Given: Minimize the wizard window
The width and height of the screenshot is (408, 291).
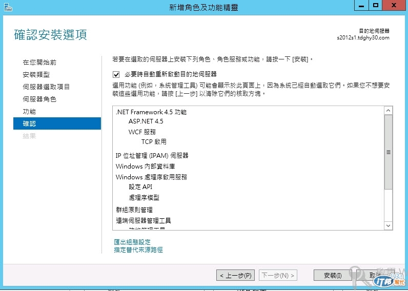Looking at the screenshot, I should click(x=361, y=6).
